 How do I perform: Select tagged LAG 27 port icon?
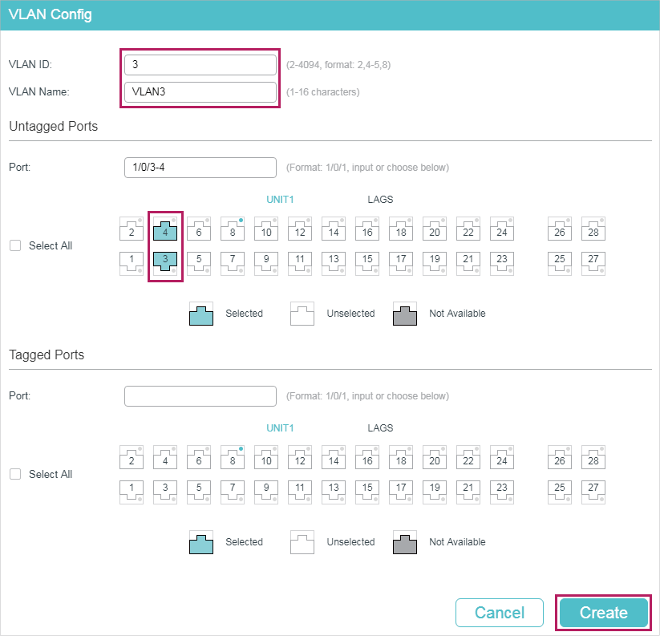coord(593,492)
